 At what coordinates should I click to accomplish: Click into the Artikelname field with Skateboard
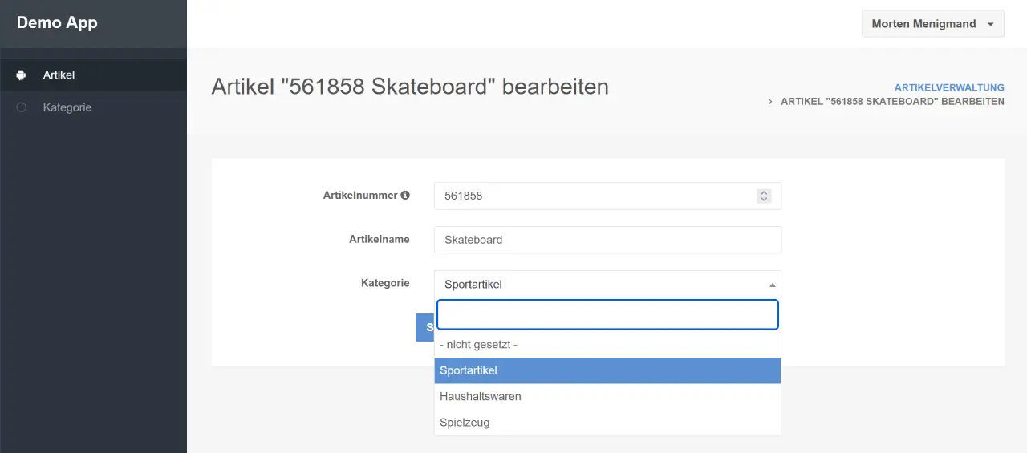coord(607,240)
